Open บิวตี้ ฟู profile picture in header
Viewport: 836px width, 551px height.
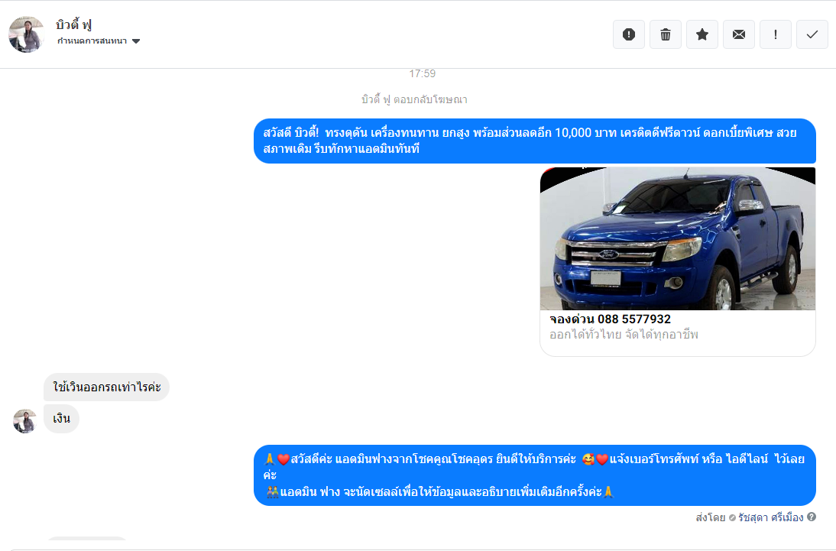(26, 34)
